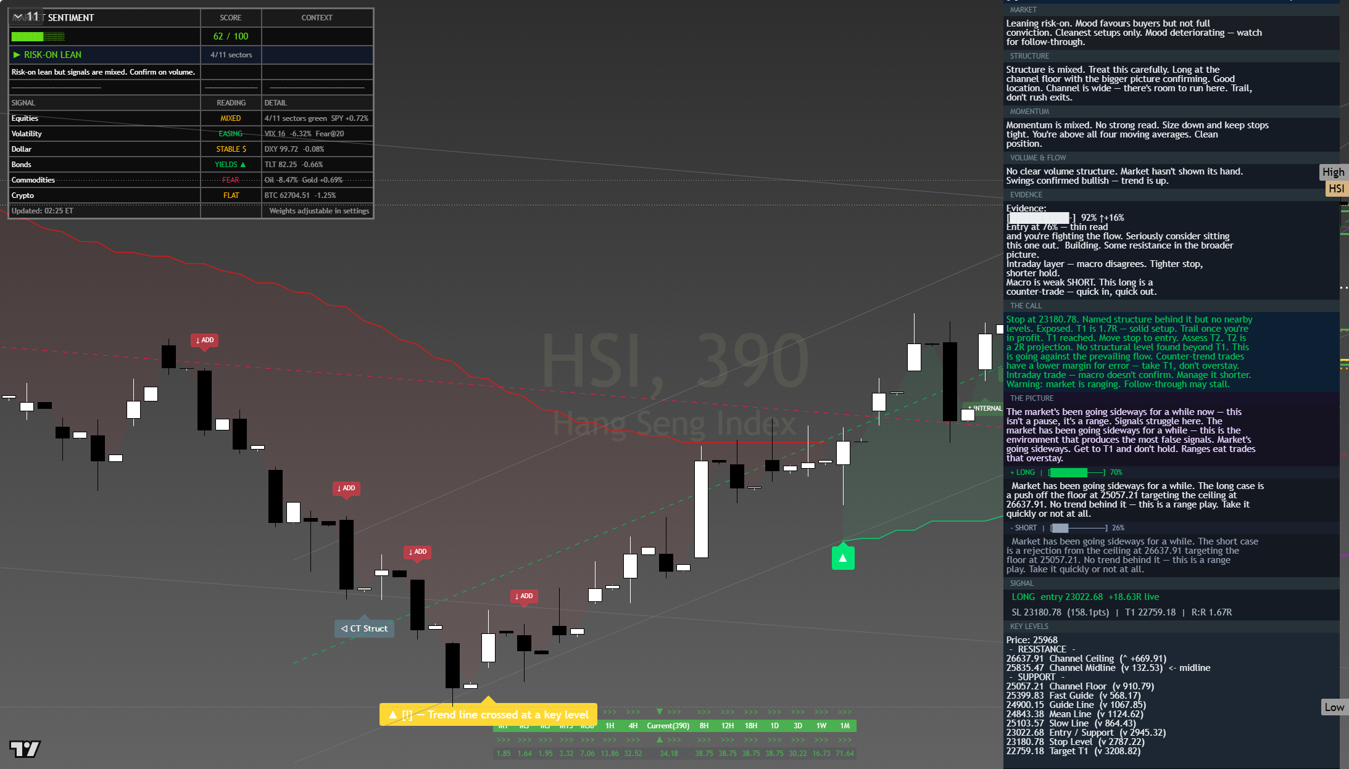Select the CT Struct chart label
1349x769 pixels.
coord(364,628)
